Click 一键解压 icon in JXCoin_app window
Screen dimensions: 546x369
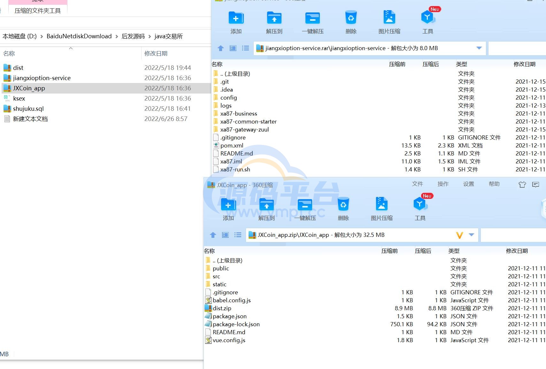click(x=305, y=204)
